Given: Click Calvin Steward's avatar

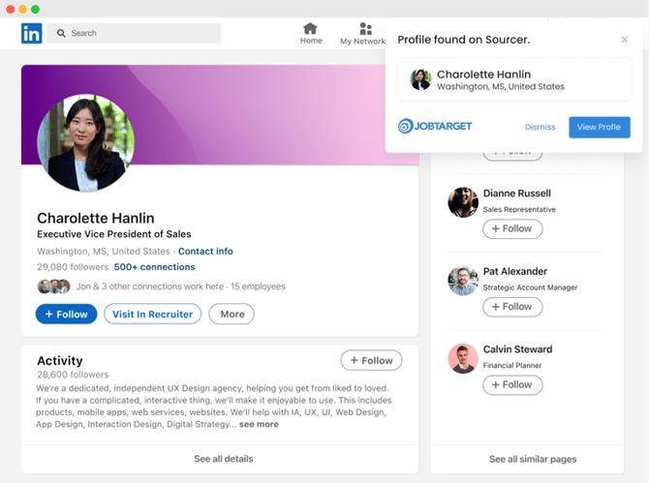Looking at the screenshot, I should click(463, 358).
